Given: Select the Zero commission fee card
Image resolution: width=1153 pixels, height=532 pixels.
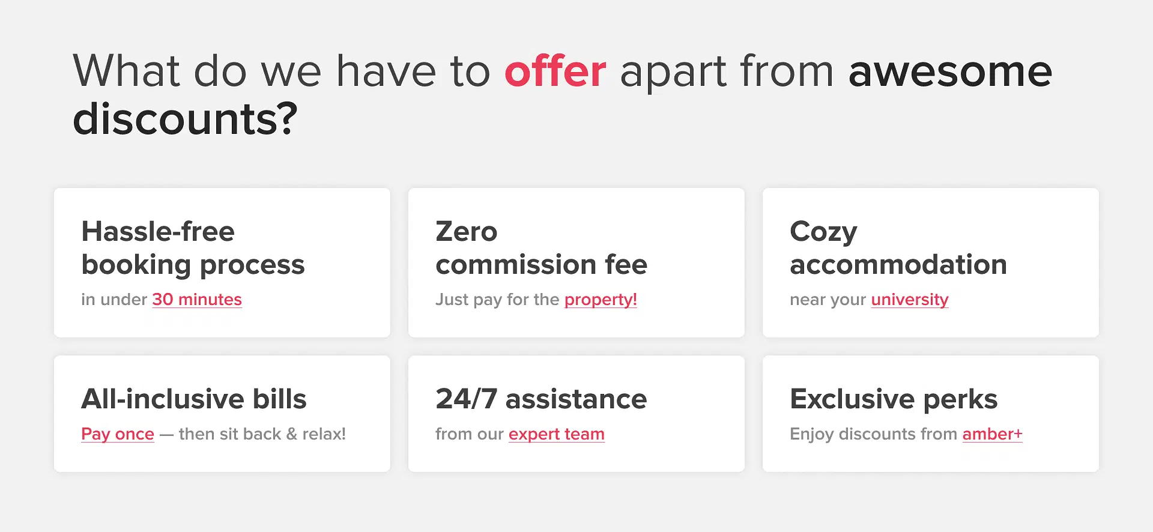Looking at the screenshot, I should point(576,263).
